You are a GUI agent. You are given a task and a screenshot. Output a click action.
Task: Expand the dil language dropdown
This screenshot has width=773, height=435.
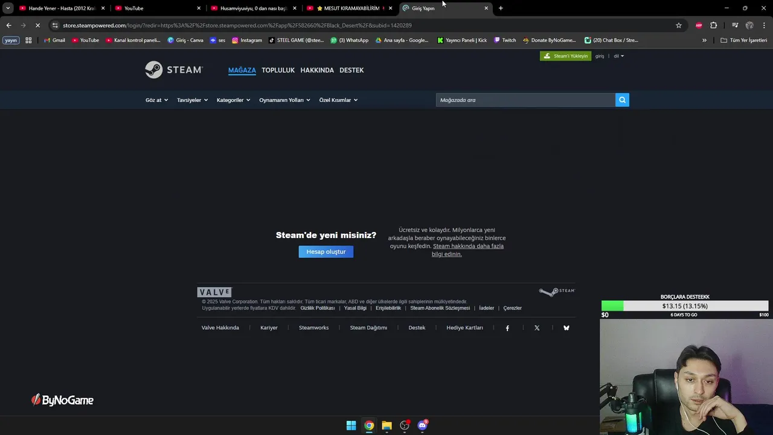coord(619,56)
